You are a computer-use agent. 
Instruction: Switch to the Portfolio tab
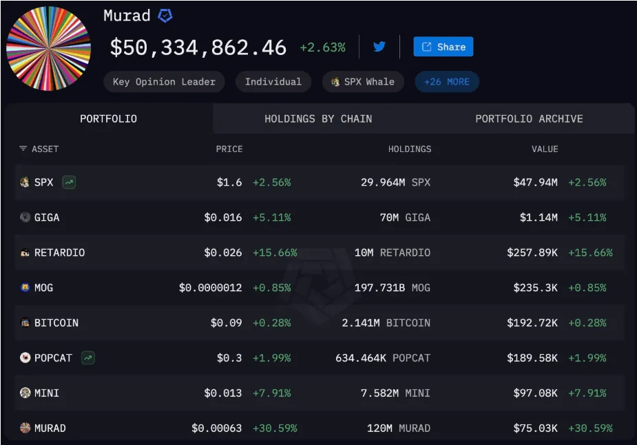point(109,118)
